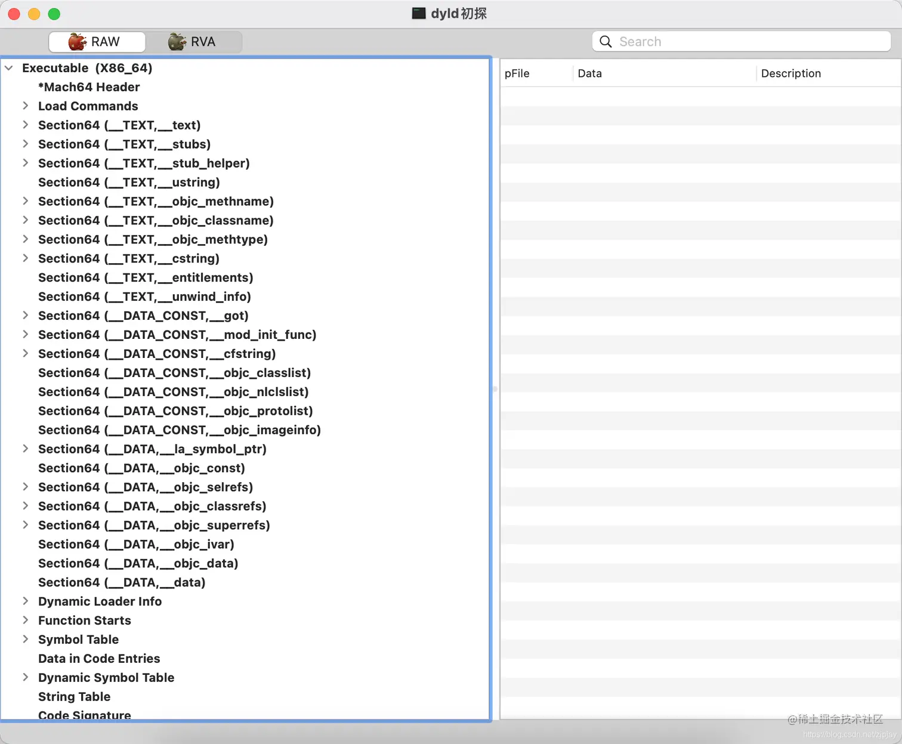Expand Section64 (__TEXT,__stubs) node
The width and height of the screenshot is (902, 744).
click(x=25, y=144)
